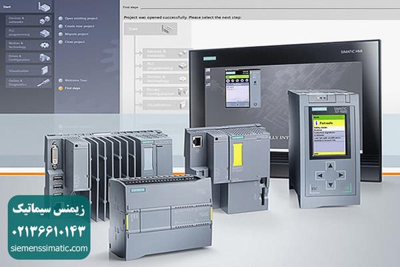Click Create new project action

point(76,26)
